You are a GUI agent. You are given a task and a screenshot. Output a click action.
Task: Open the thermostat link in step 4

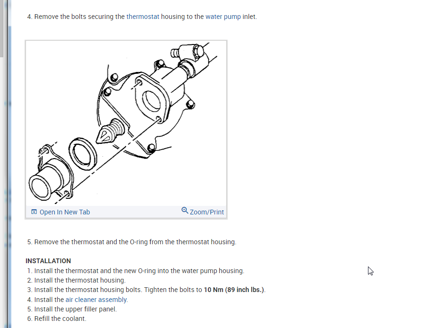click(x=143, y=17)
